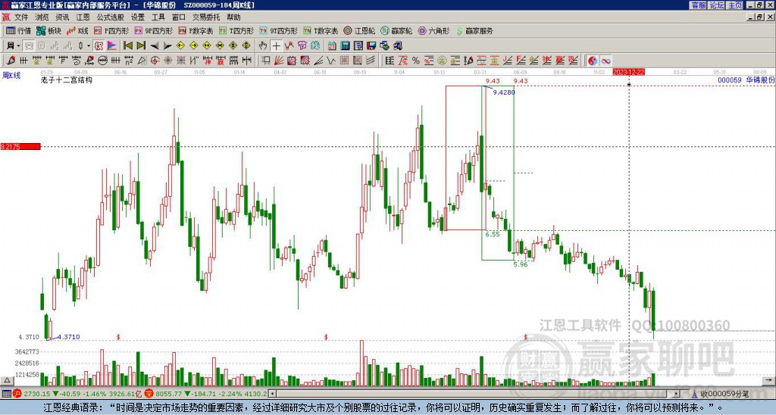The height and width of the screenshot is (415, 776).
Task: Open the 赢家轮 wheel tool
Action: click(x=396, y=30)
